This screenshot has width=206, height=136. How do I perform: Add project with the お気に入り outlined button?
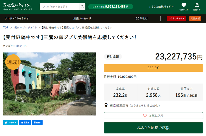(x=153, y=116)
